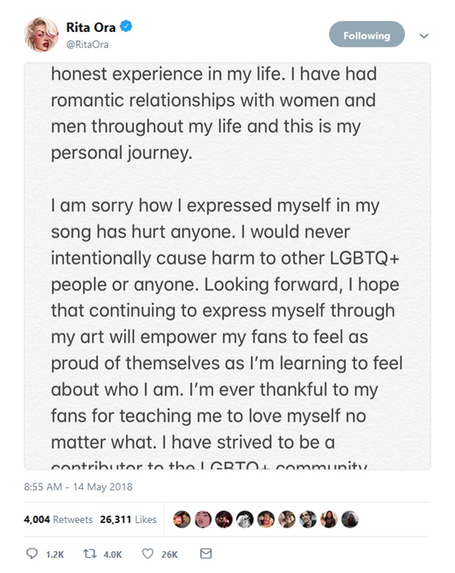
Task: Expand the tweet options chevron
Action: (x=424, y=35)
